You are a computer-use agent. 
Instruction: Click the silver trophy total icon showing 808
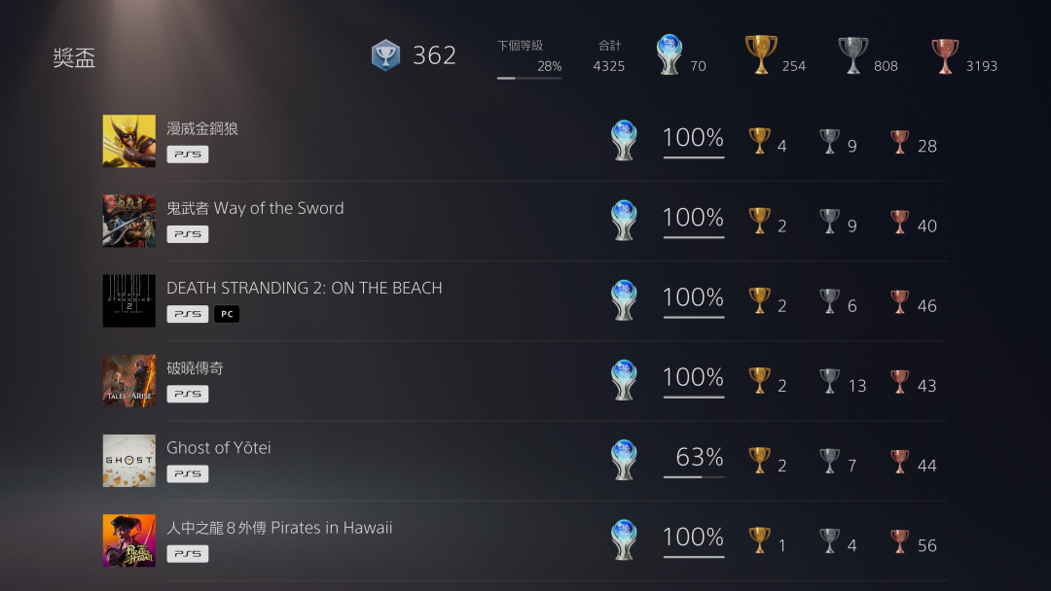(x=852, y=55)
